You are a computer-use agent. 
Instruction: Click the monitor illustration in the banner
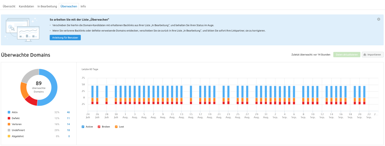coord(21,30)
